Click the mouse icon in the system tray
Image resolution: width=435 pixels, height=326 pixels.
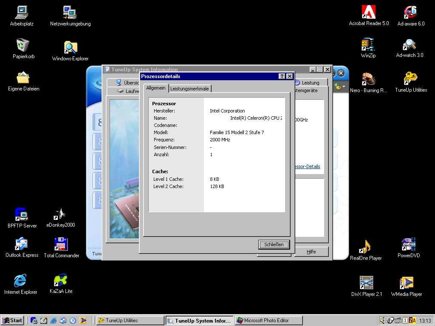click(390, 320)
